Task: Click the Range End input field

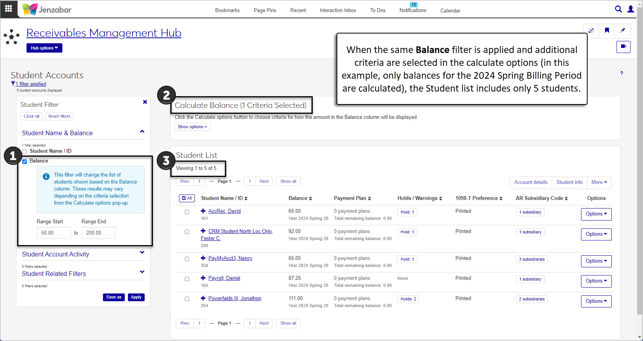Action: 98,233
